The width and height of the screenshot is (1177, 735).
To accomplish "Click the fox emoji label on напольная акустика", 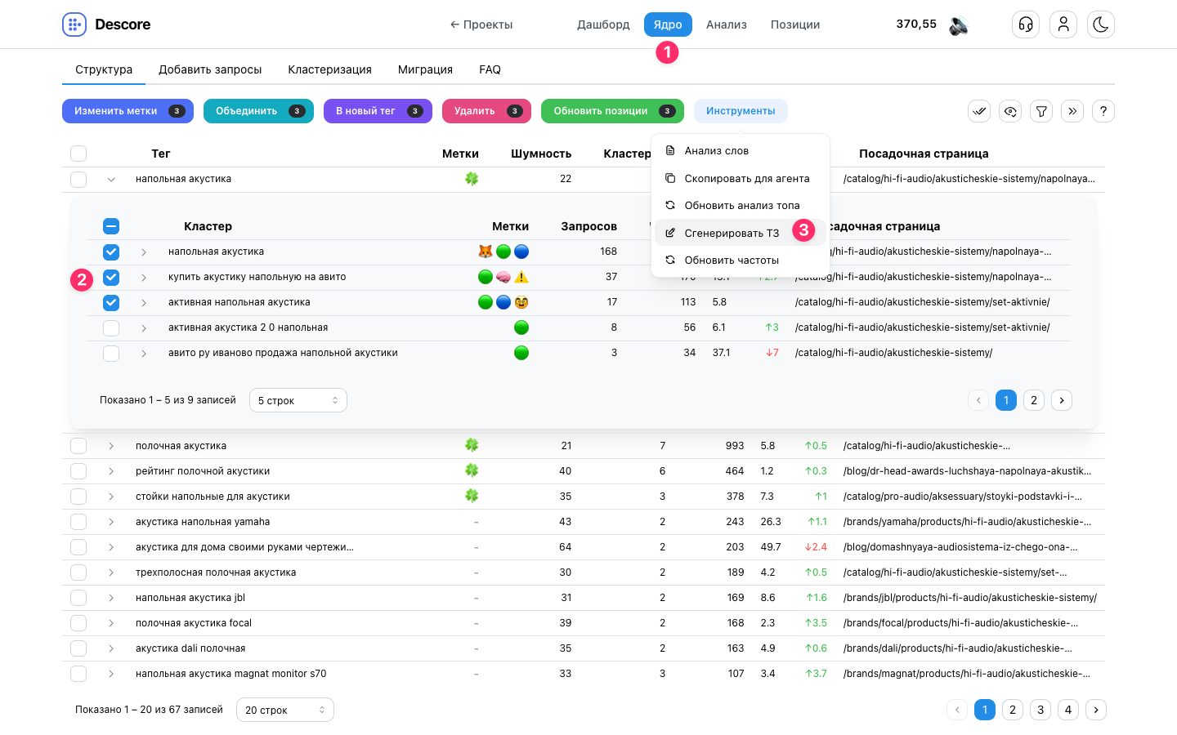I will pos(486,252).
